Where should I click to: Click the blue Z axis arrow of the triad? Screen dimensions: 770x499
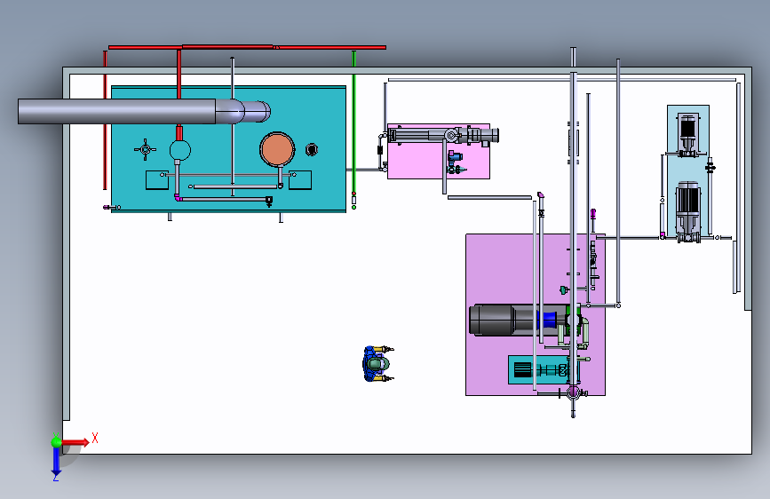[x=56, y=462]
